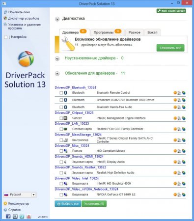Click globe icon for Intel Management Engine Interface

click(x=184, y=118)
